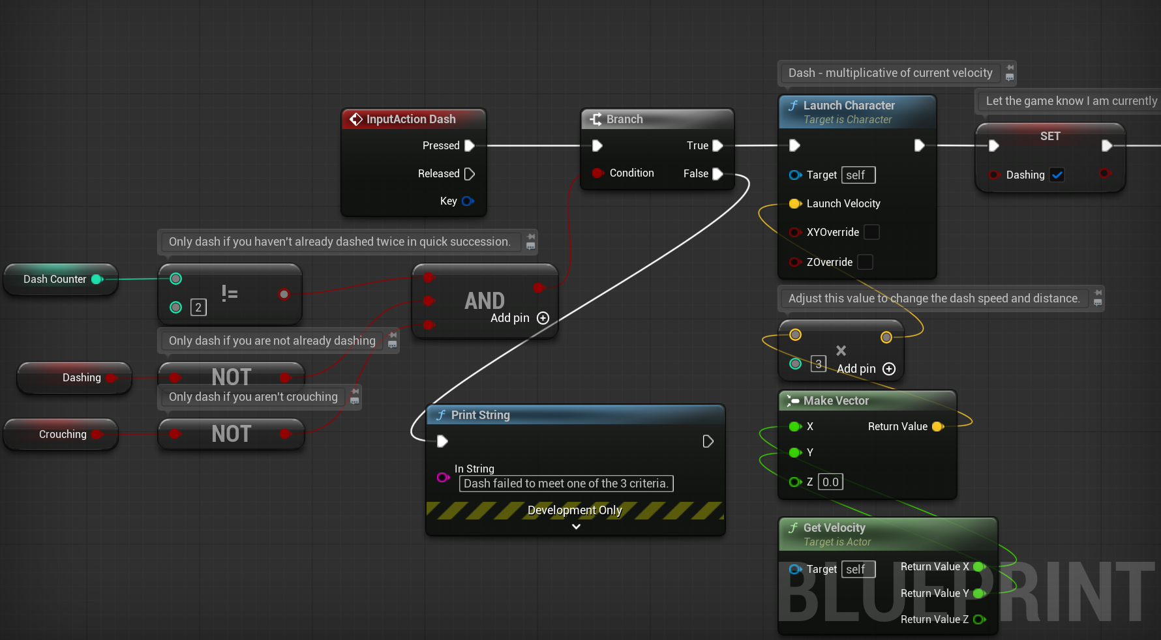
Task: Hide the 'Dash - multiplicative' comment bubble
Action: (1010, 78)
